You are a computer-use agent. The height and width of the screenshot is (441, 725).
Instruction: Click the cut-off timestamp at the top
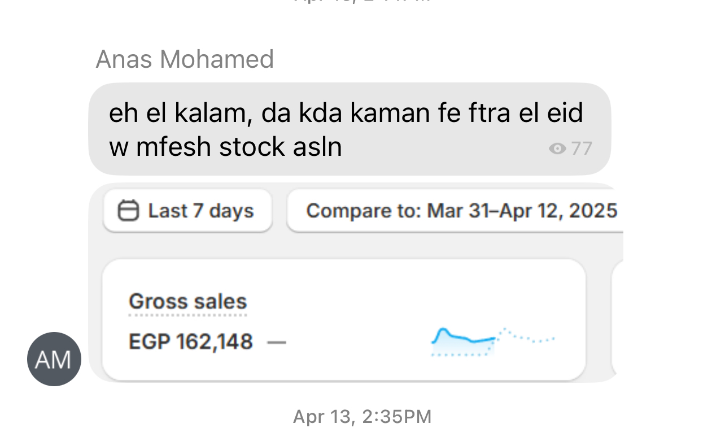pyautogui.click(x=362, y=2)
